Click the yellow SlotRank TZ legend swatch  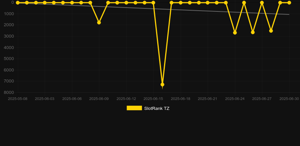(x=134, y=108)
